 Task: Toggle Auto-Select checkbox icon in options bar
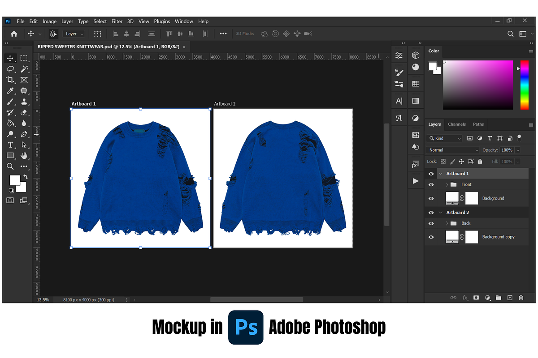(53, 34)
